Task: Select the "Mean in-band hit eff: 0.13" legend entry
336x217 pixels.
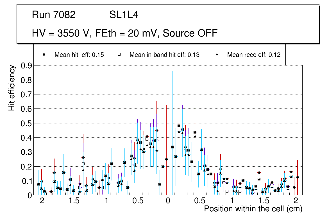Action: [x=164, y=55]
